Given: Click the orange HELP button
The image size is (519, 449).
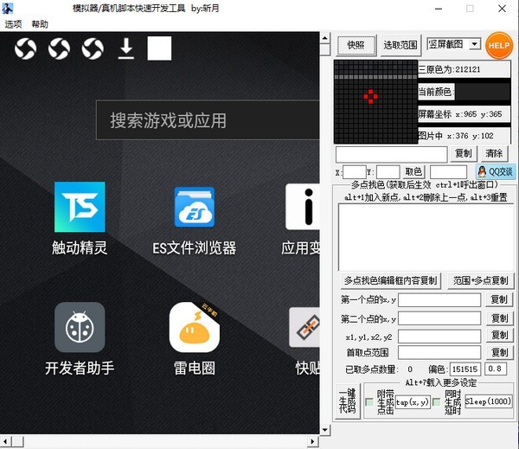Looking at the screenshot, I should [499, 45].
